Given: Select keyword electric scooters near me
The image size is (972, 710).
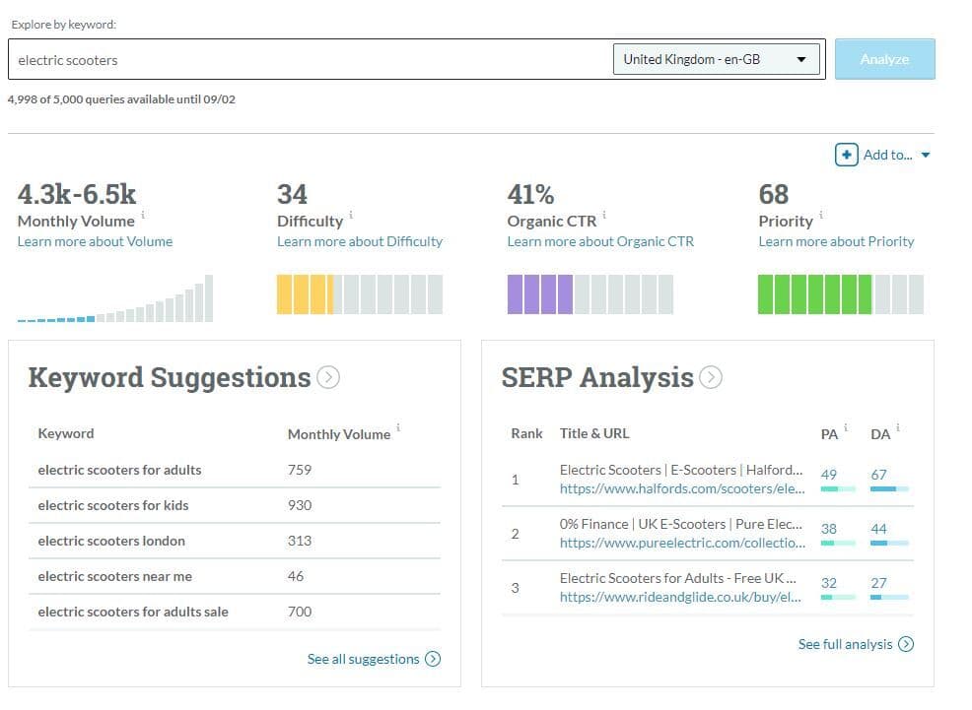Looking at the screenshot, I should [x=114, y=576].
